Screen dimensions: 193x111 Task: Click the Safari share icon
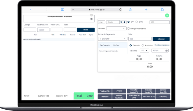point(130,9)
